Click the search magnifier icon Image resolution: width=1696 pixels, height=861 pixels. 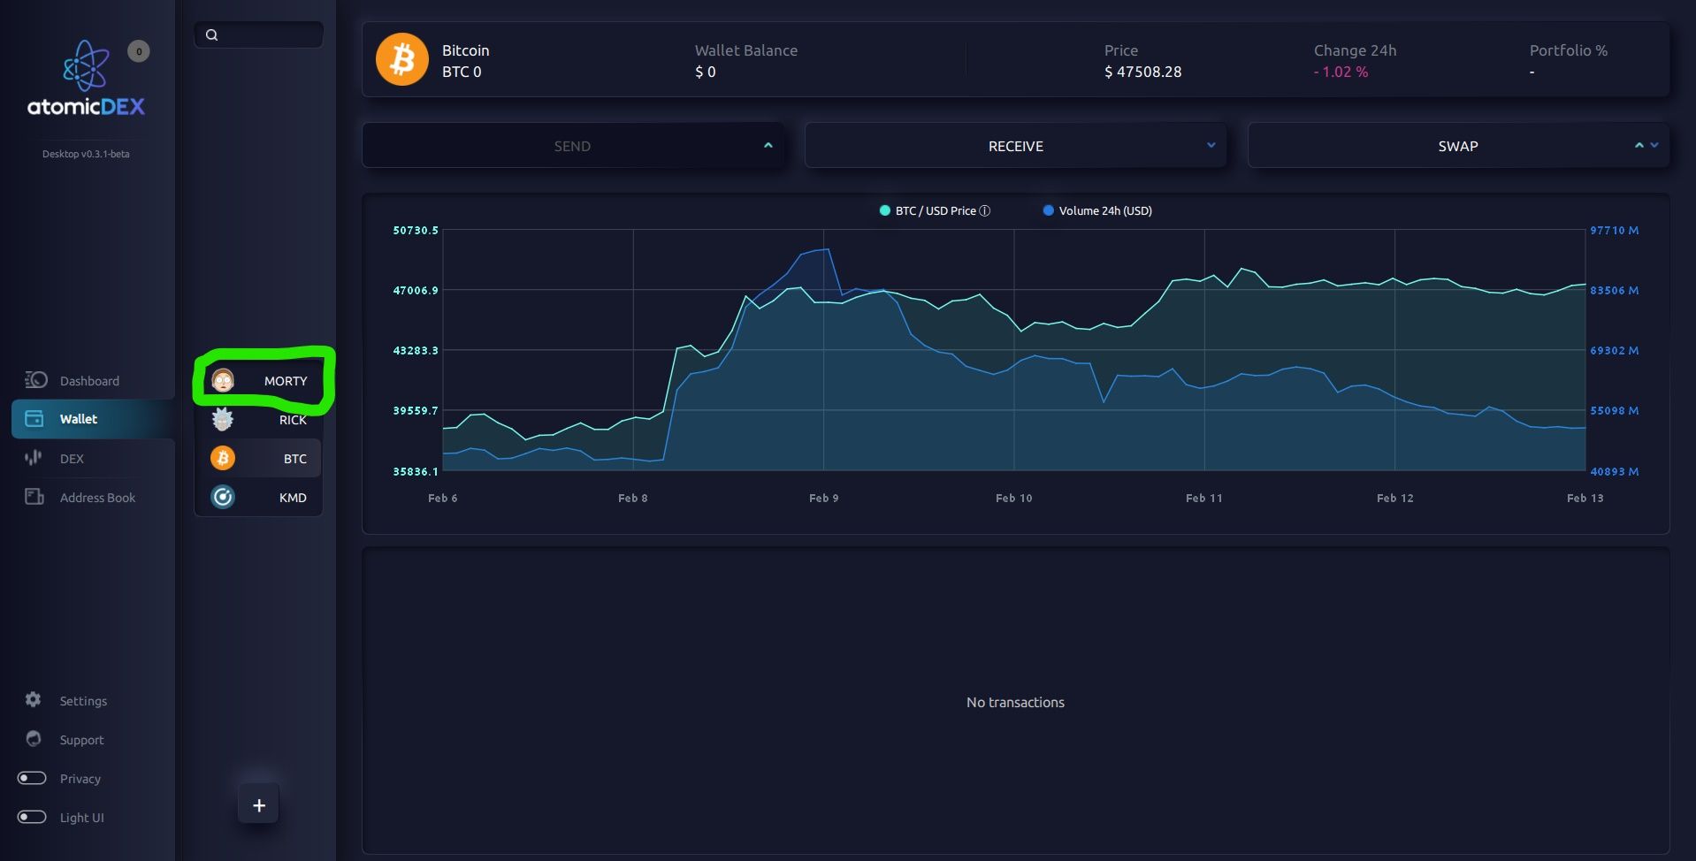pyautogui.click(x=211, y=35)
